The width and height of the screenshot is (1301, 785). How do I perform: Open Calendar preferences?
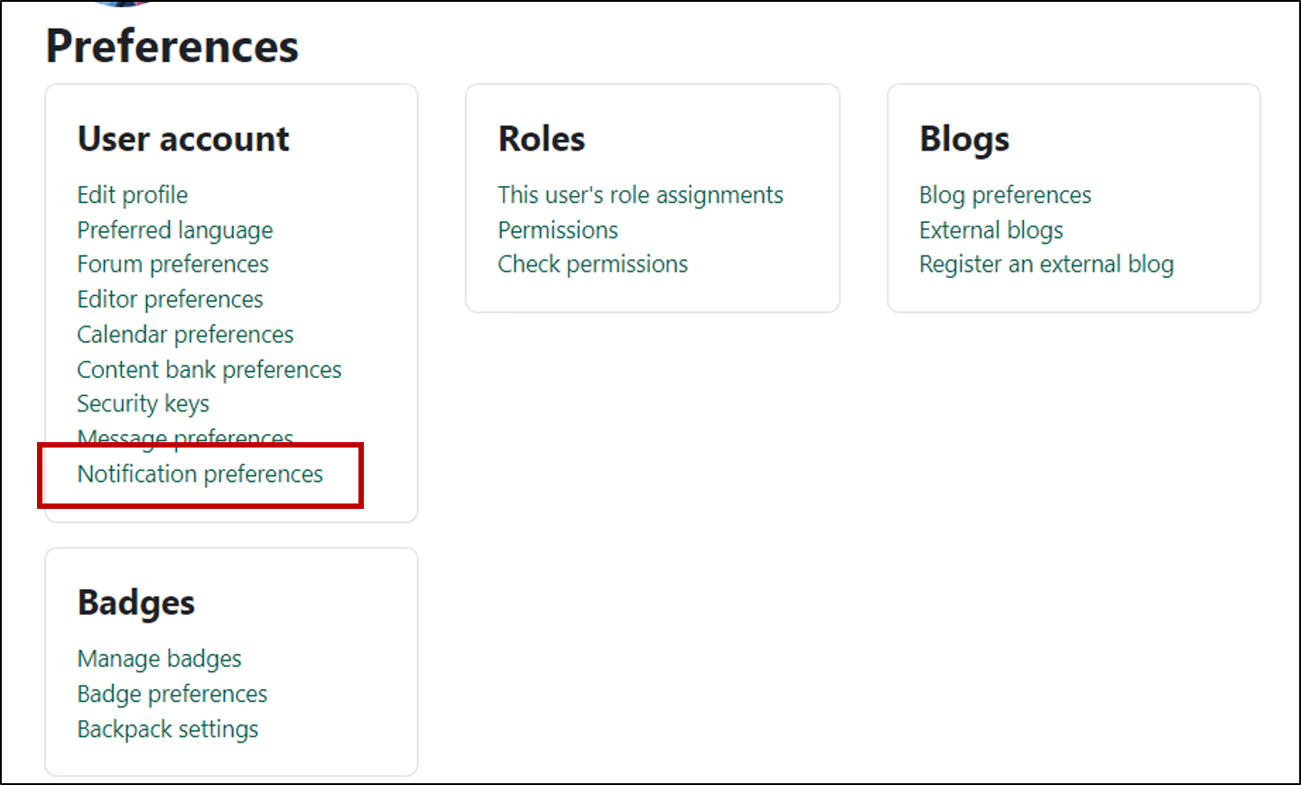point(184,334)
